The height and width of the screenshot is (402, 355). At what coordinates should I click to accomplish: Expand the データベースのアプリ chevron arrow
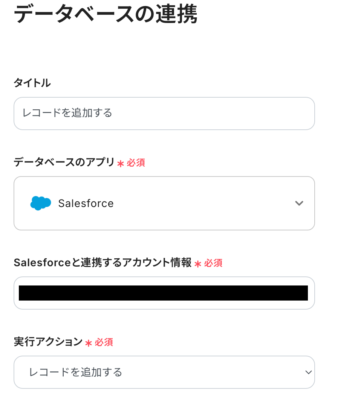click(299, 203)
